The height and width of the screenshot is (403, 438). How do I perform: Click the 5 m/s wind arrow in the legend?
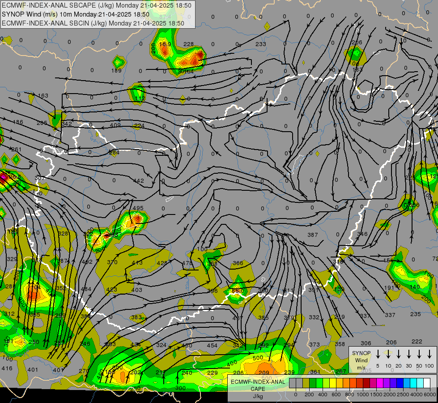tap(378, 354)
